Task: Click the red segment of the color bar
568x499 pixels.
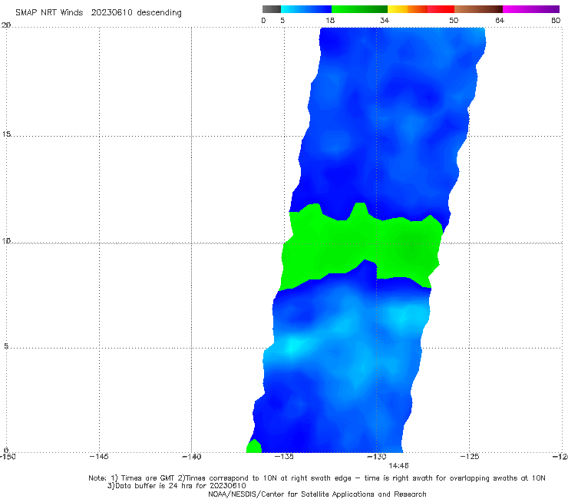Action: click(x=441, y=9)
